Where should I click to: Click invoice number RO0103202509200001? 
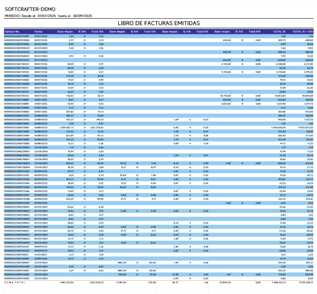click(17, 266)
